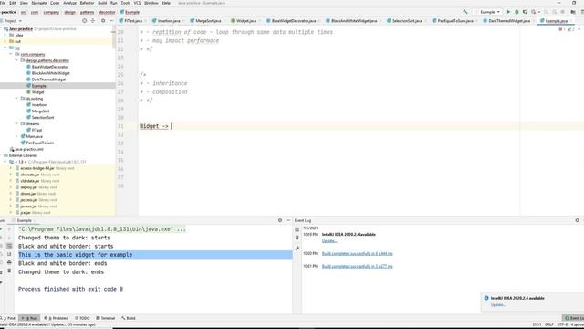Select BaseWidgetDecorator in project tree

coord(50,67)
